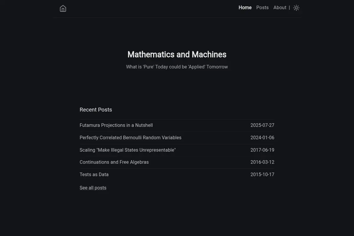Open Futamura Projections in a Nutshell post

(116, 125)
